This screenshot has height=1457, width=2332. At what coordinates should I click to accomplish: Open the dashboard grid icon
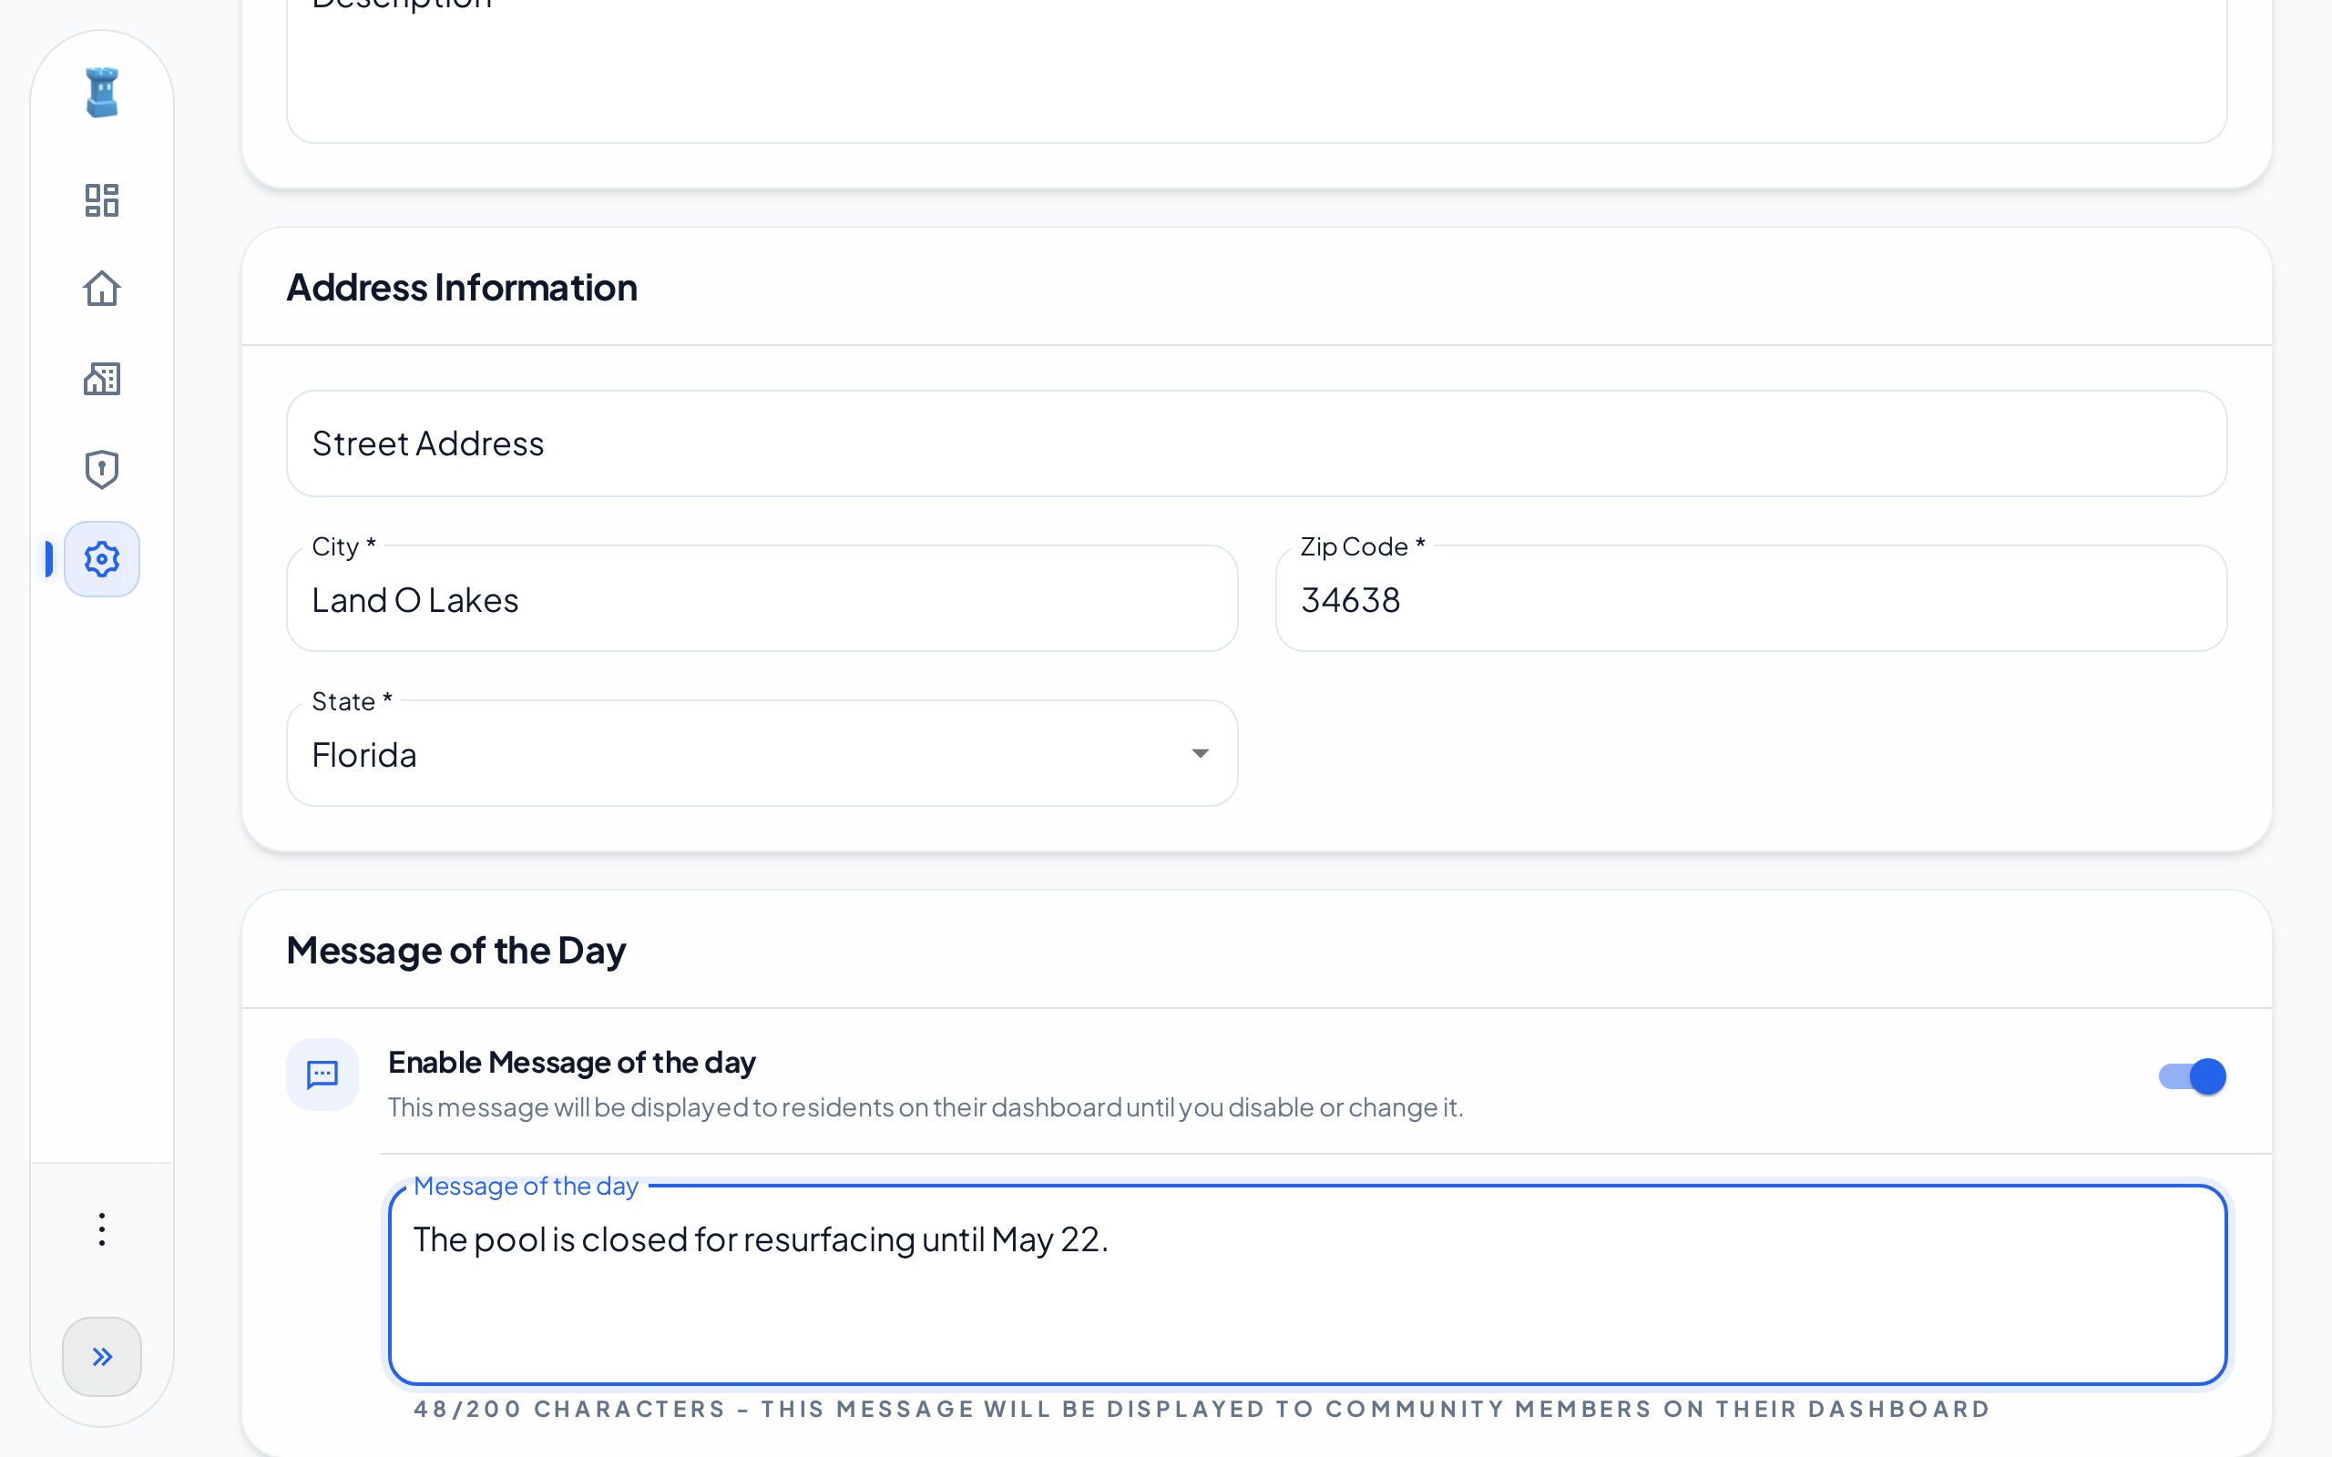(102, 200)
